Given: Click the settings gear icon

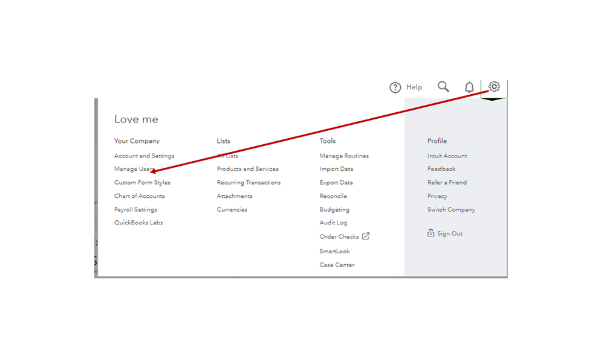Looking at the screenshot, I should pos(494,86).
